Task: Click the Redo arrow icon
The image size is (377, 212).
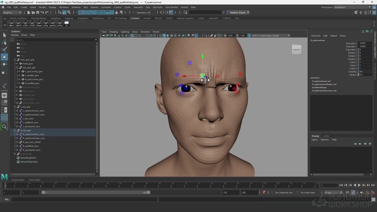Action: click(47, 12)
